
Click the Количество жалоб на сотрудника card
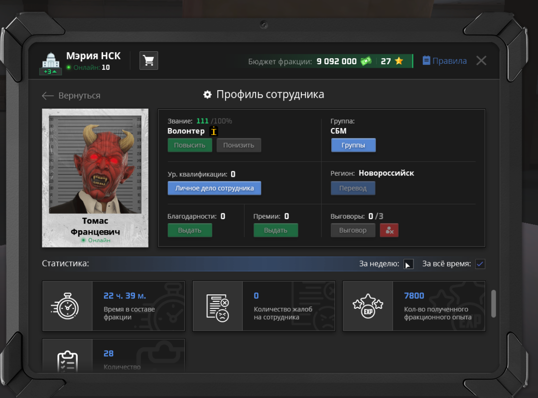[264, 306]
